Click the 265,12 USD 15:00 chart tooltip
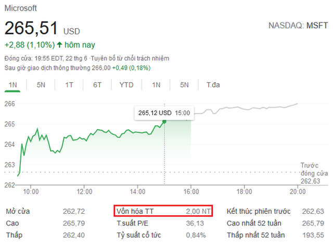This screenshot has width=333, height=244. click(164, 112)
